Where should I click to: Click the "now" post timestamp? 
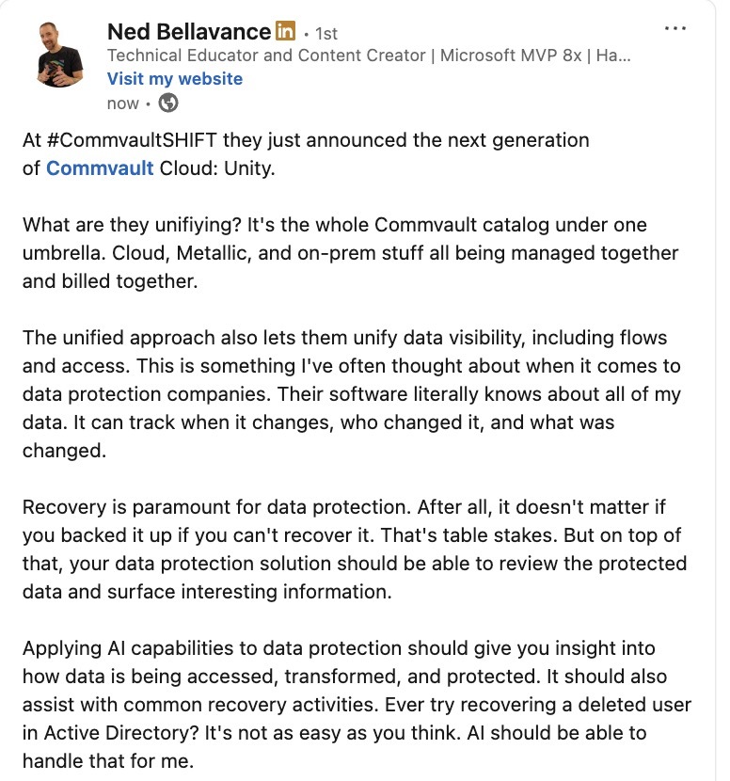click(122, 104)
